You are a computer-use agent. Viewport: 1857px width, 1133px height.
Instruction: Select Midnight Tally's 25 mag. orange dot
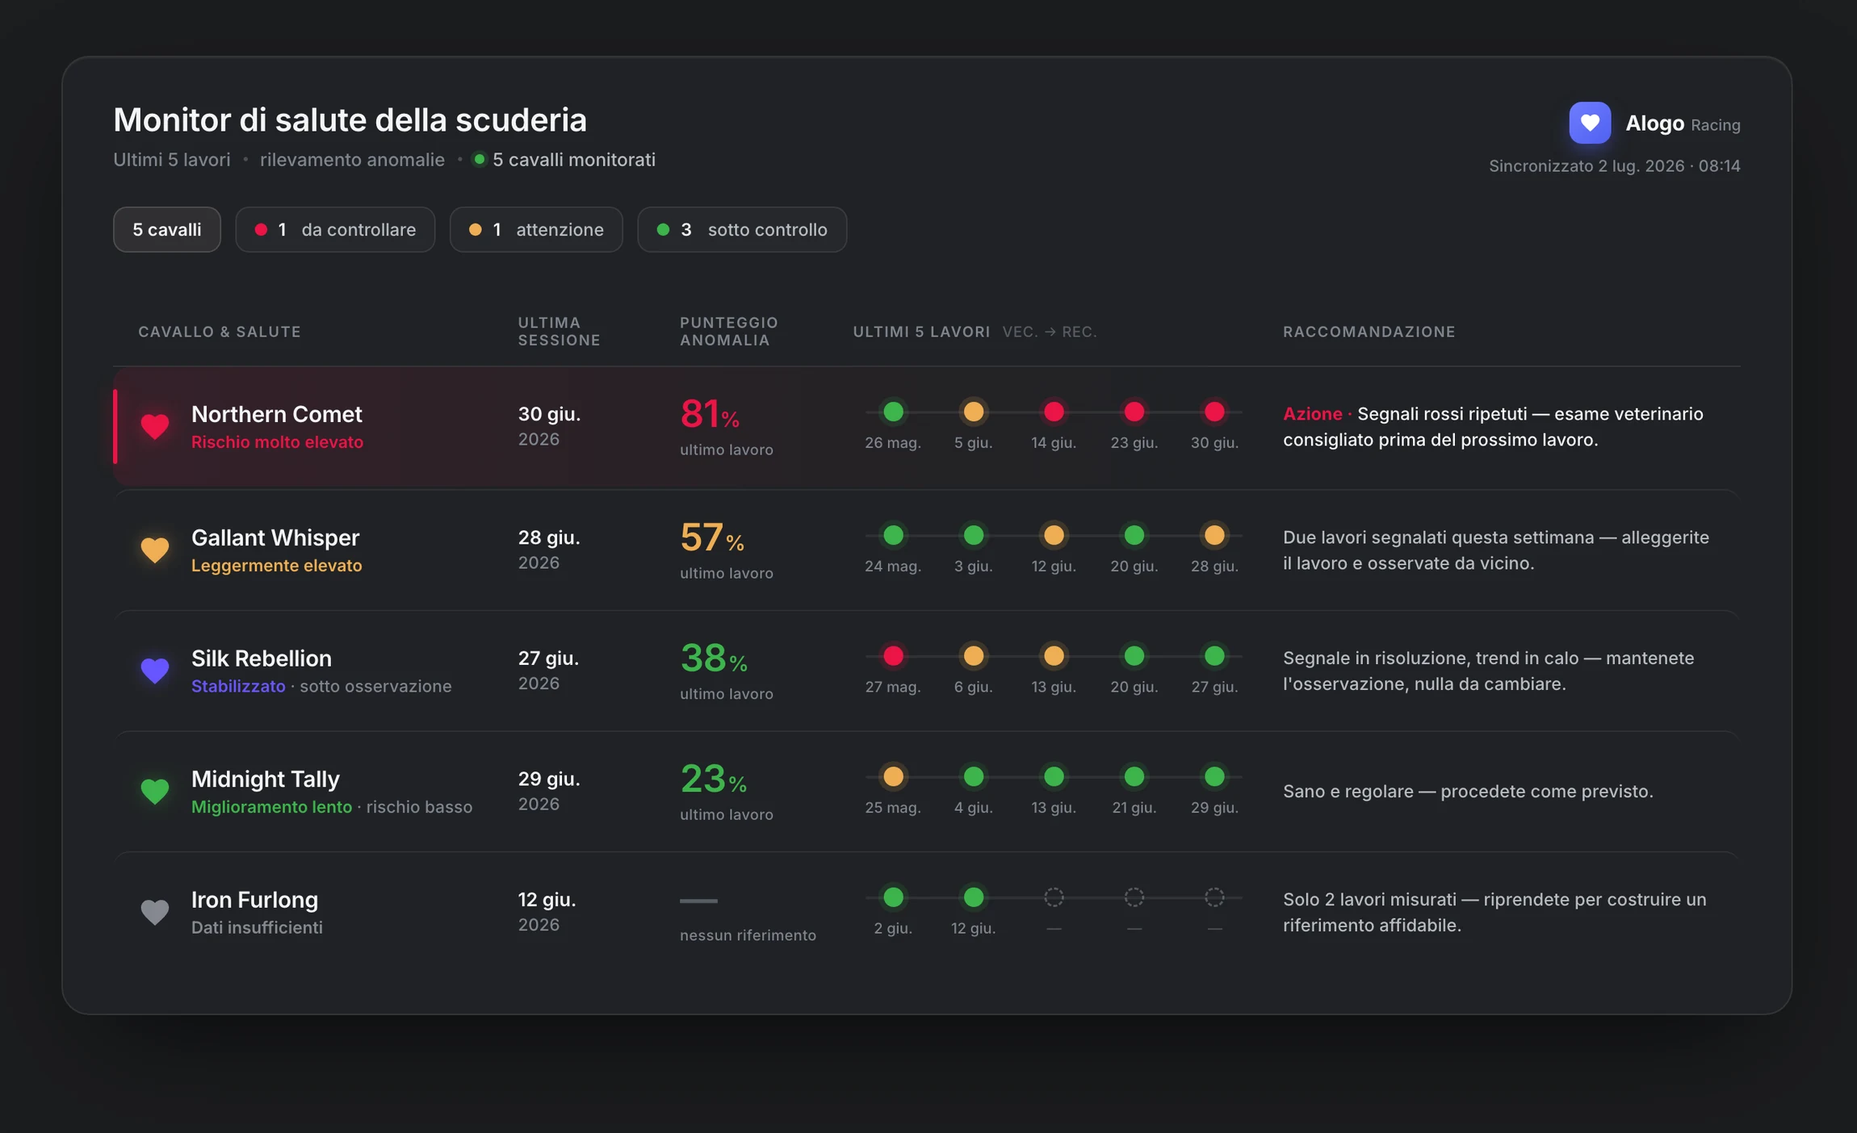pyautogui.click(x=893, y=776)
